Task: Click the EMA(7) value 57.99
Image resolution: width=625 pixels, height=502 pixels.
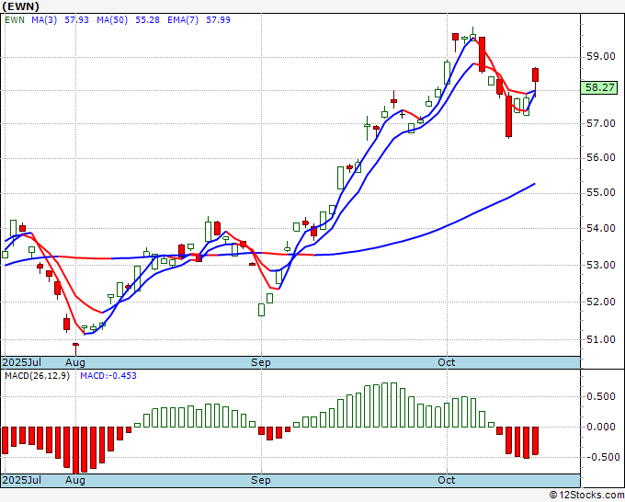Action: tap(218, 20)
